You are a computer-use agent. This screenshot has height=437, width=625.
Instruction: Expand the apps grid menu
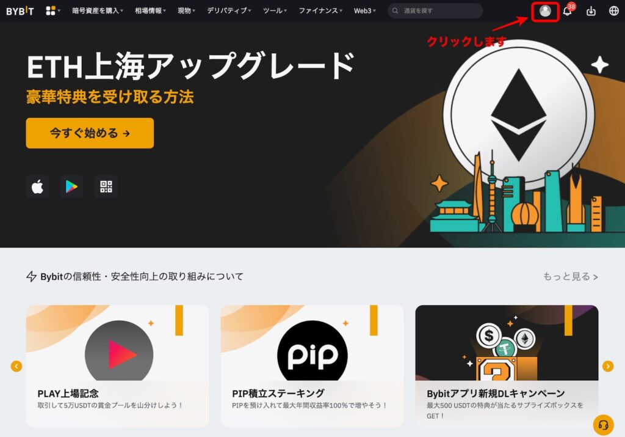coord(52,11)
